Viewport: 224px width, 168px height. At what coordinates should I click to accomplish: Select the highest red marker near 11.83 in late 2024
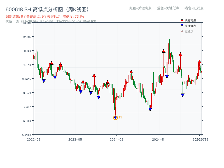163,51
